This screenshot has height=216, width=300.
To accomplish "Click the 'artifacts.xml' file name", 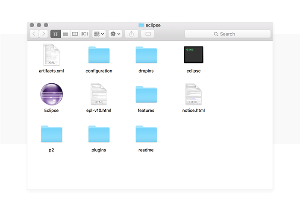I will pos(51,71).
